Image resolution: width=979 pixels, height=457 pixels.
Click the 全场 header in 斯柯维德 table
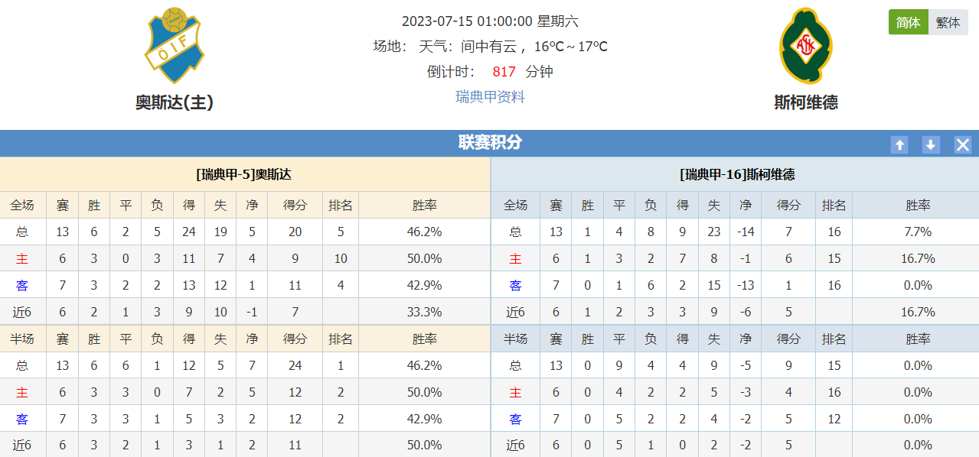pos(515,205)
